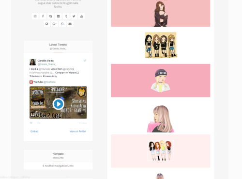The width and height of the screenshot is (242, 179).
Task: Open the Facebook social icon
Action: click(43, 16)
